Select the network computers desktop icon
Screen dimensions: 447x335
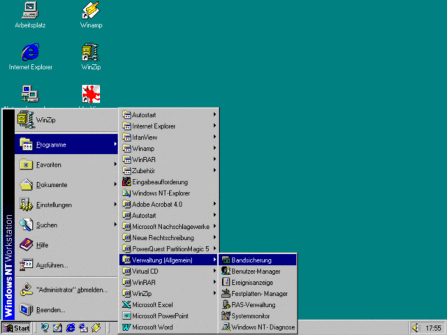click(x=30, y=94)
